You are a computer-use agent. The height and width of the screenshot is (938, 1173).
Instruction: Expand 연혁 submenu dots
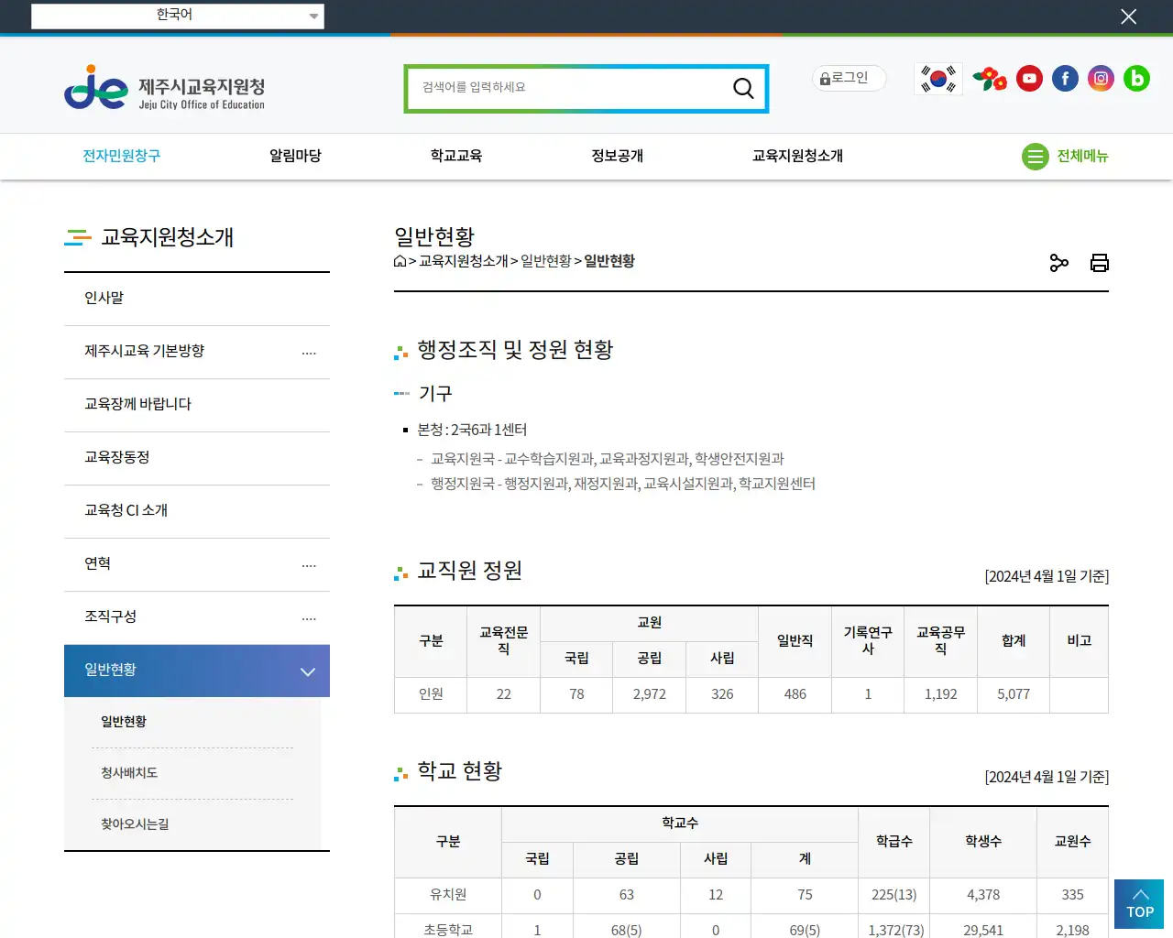point(309,565)
